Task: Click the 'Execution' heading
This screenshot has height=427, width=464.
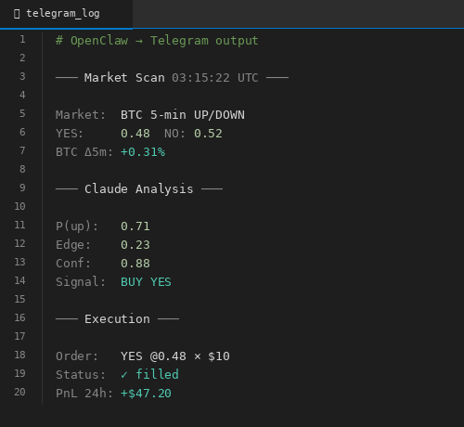Action: [x=117, y=319]
